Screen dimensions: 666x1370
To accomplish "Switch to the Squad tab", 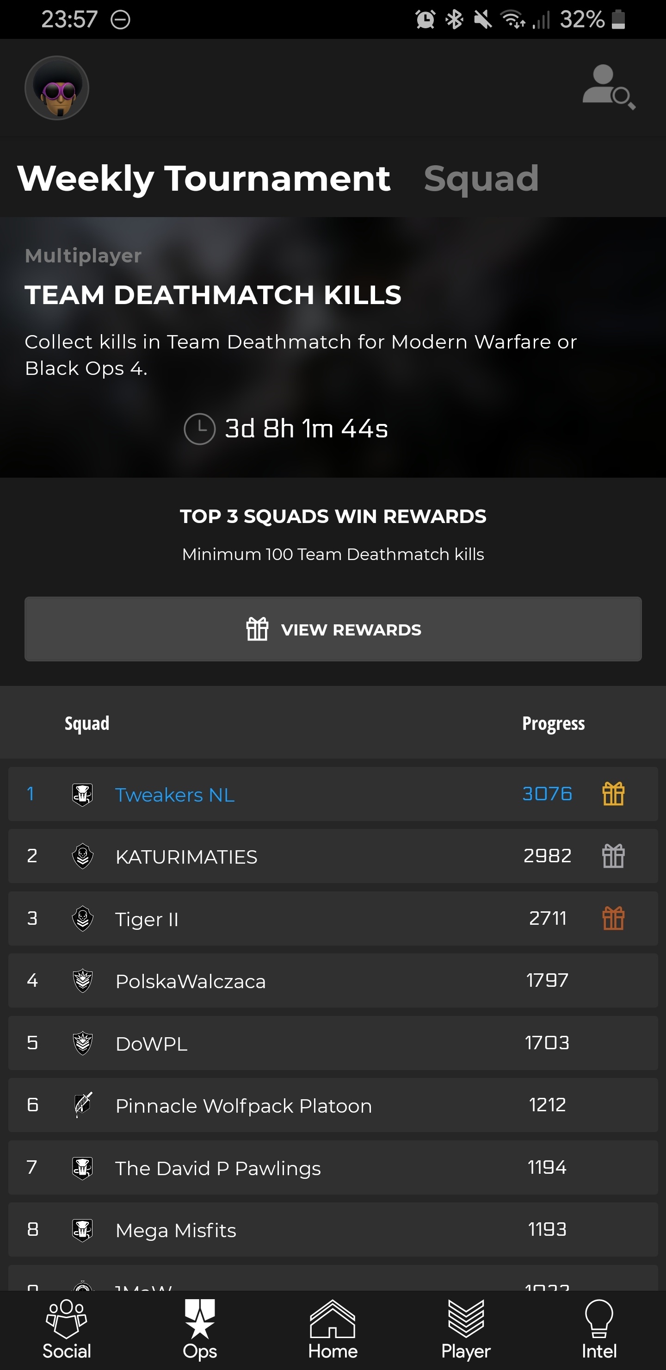I will point(481,178).
